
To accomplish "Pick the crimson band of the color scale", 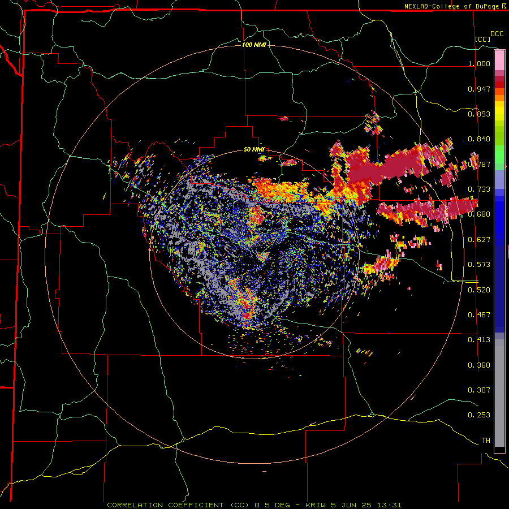I will (499, 79).
